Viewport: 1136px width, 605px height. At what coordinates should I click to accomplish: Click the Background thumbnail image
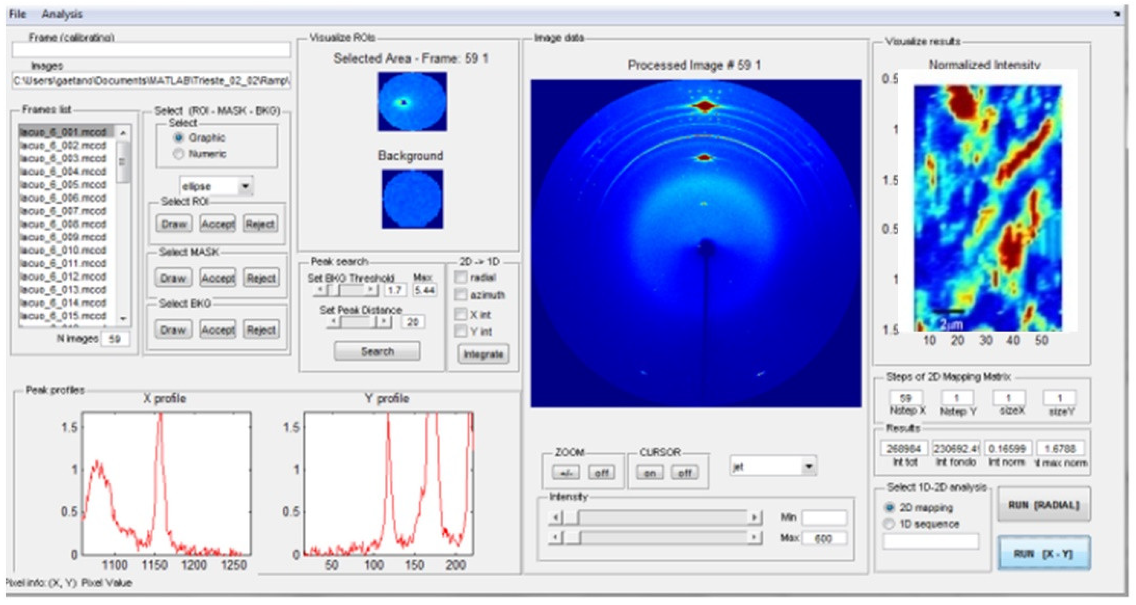click(x=412, y=199)
